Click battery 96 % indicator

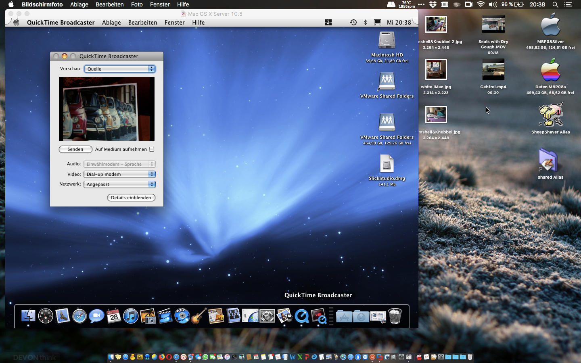tap(512, 4)
